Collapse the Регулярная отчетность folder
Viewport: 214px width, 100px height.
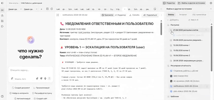click(179, 66)
